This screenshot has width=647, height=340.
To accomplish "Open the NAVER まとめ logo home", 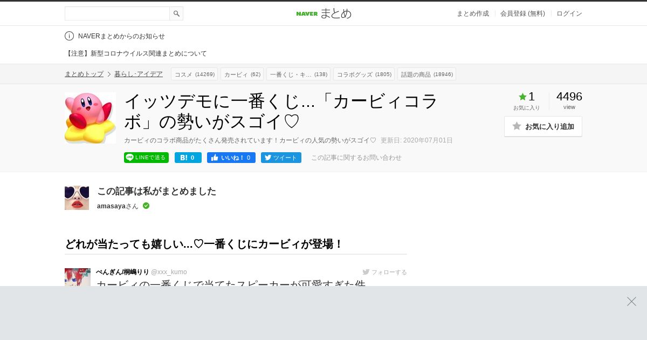I will pos(323,13).
